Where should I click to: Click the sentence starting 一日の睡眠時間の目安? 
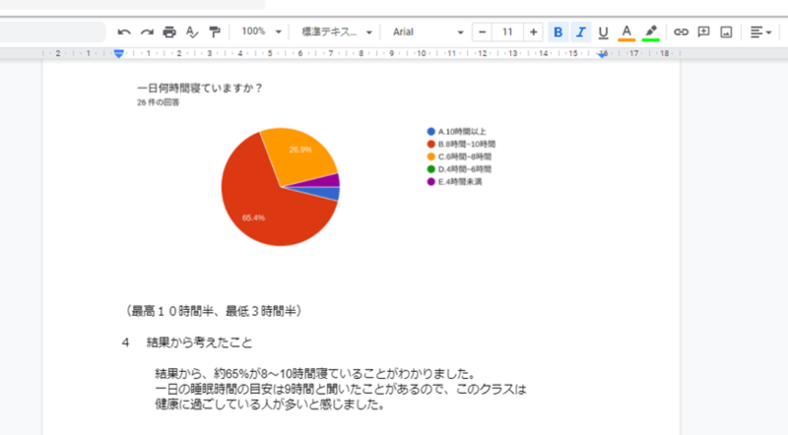click(x=341, y=390)
